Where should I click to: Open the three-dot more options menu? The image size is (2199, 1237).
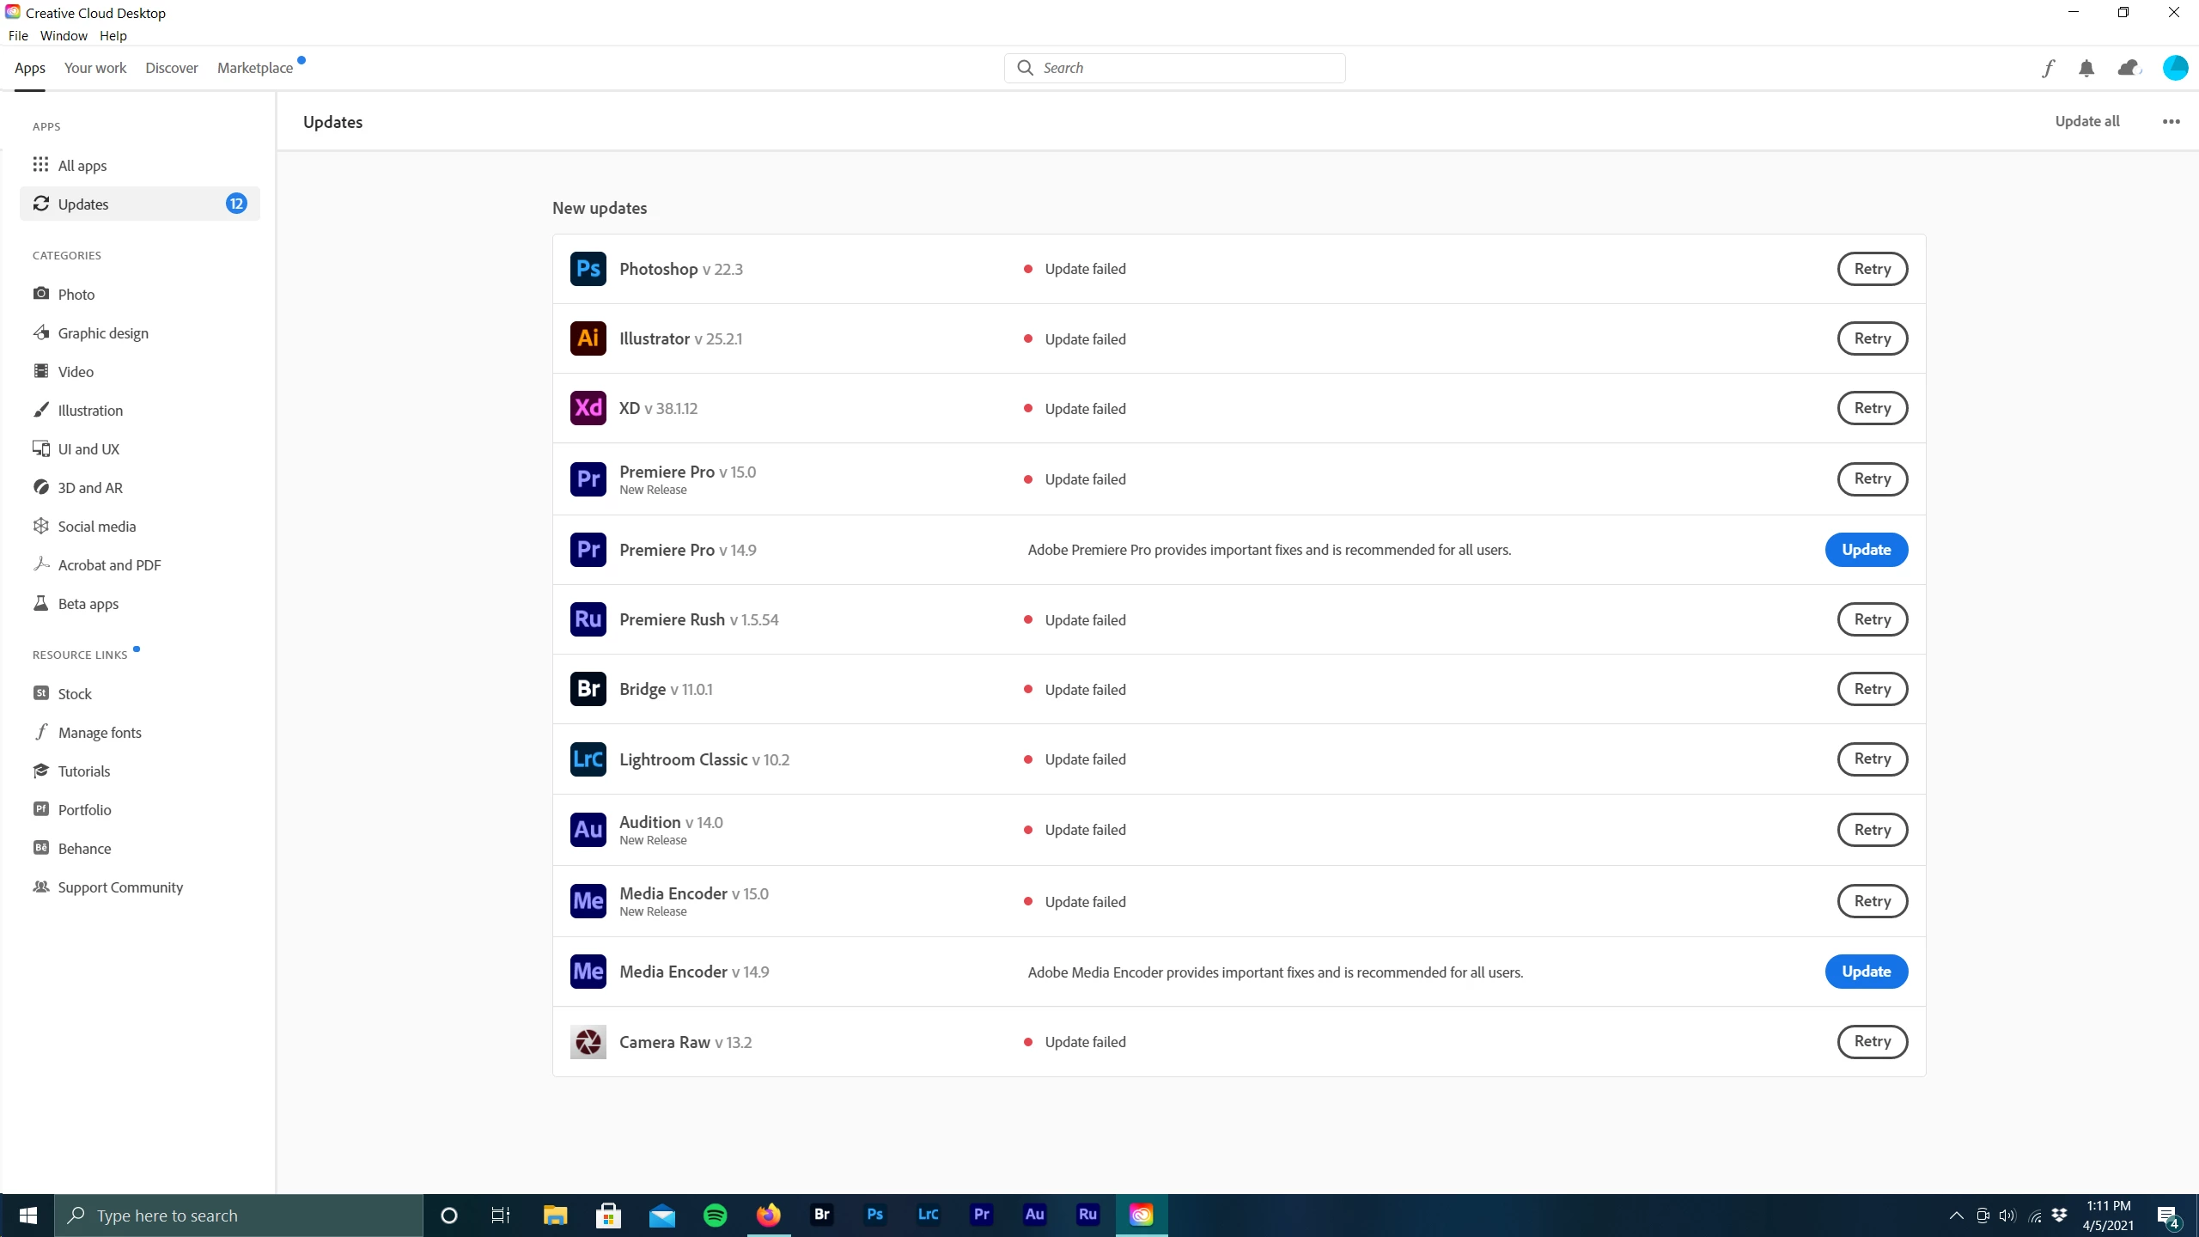click(x=2171, y=121)
